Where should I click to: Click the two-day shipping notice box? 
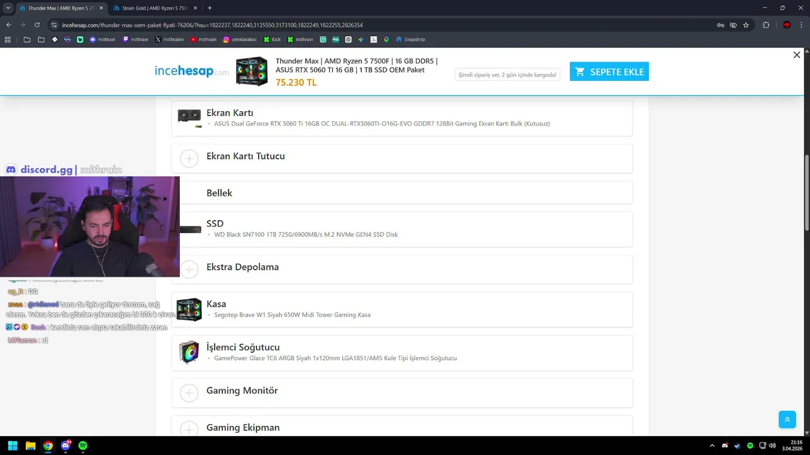pyautogui.click(x=508, y=75)
